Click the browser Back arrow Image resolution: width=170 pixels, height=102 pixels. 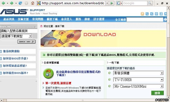(3, 3)
